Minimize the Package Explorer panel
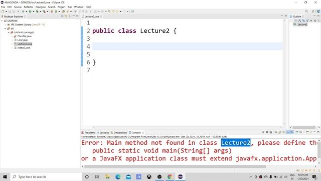Image resolution: width=321 pixels, height=181 pixels. (x=74, y=16)
